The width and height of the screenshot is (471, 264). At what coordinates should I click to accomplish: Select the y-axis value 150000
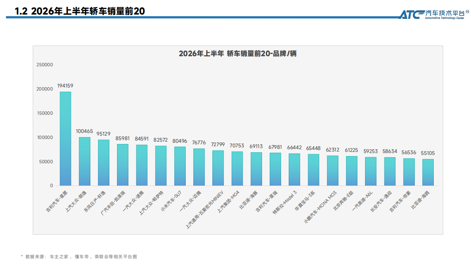[45, 113]
